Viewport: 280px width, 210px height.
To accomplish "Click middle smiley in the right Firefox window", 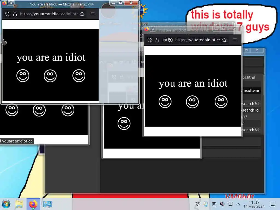I will tap(192, 102).
